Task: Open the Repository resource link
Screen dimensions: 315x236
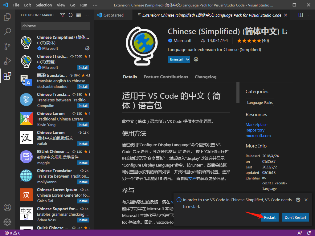Action: 255,130
